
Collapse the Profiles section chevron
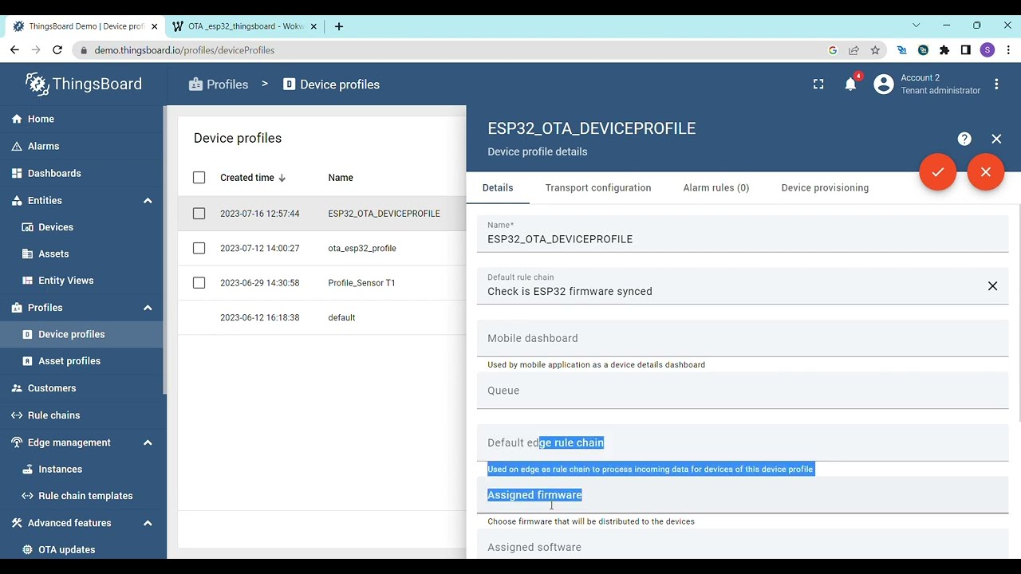point(148,308)
